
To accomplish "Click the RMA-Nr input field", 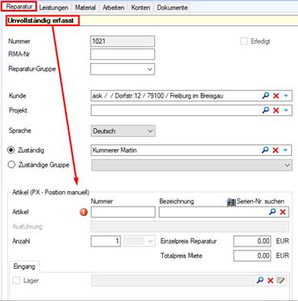I will pos(123,55).
